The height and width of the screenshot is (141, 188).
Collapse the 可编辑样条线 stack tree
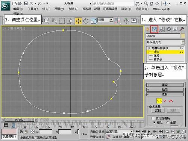149,48
